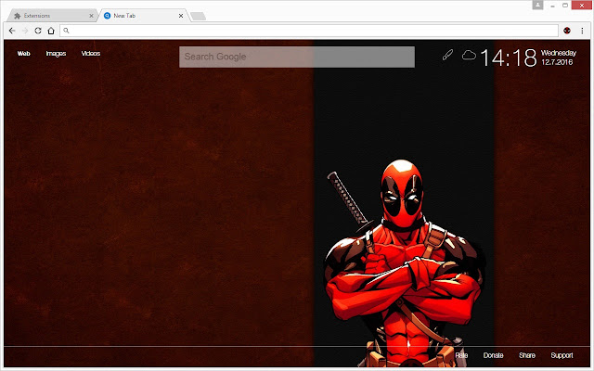594x371 pixels.
Task: Click the forward navigation arrow
Action: click(x=25, y=31)
